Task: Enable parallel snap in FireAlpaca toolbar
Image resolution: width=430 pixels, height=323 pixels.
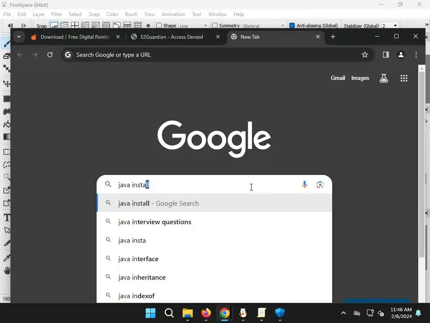Action: pyautogui.click(x=64, y=25)
